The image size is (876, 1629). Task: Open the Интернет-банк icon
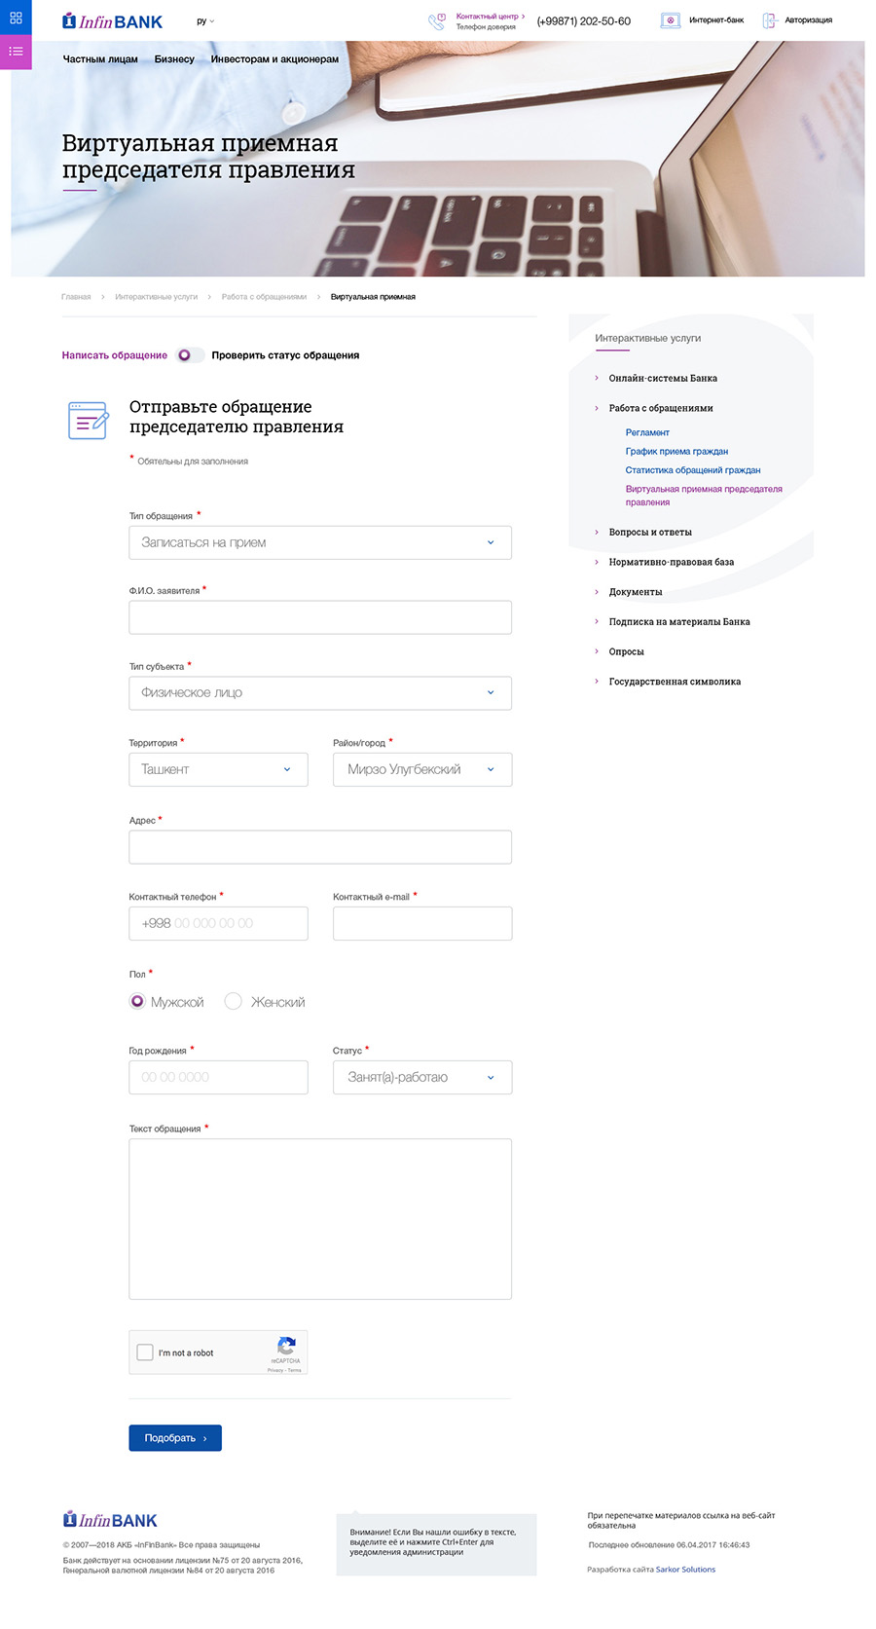(x=670, y=20)
